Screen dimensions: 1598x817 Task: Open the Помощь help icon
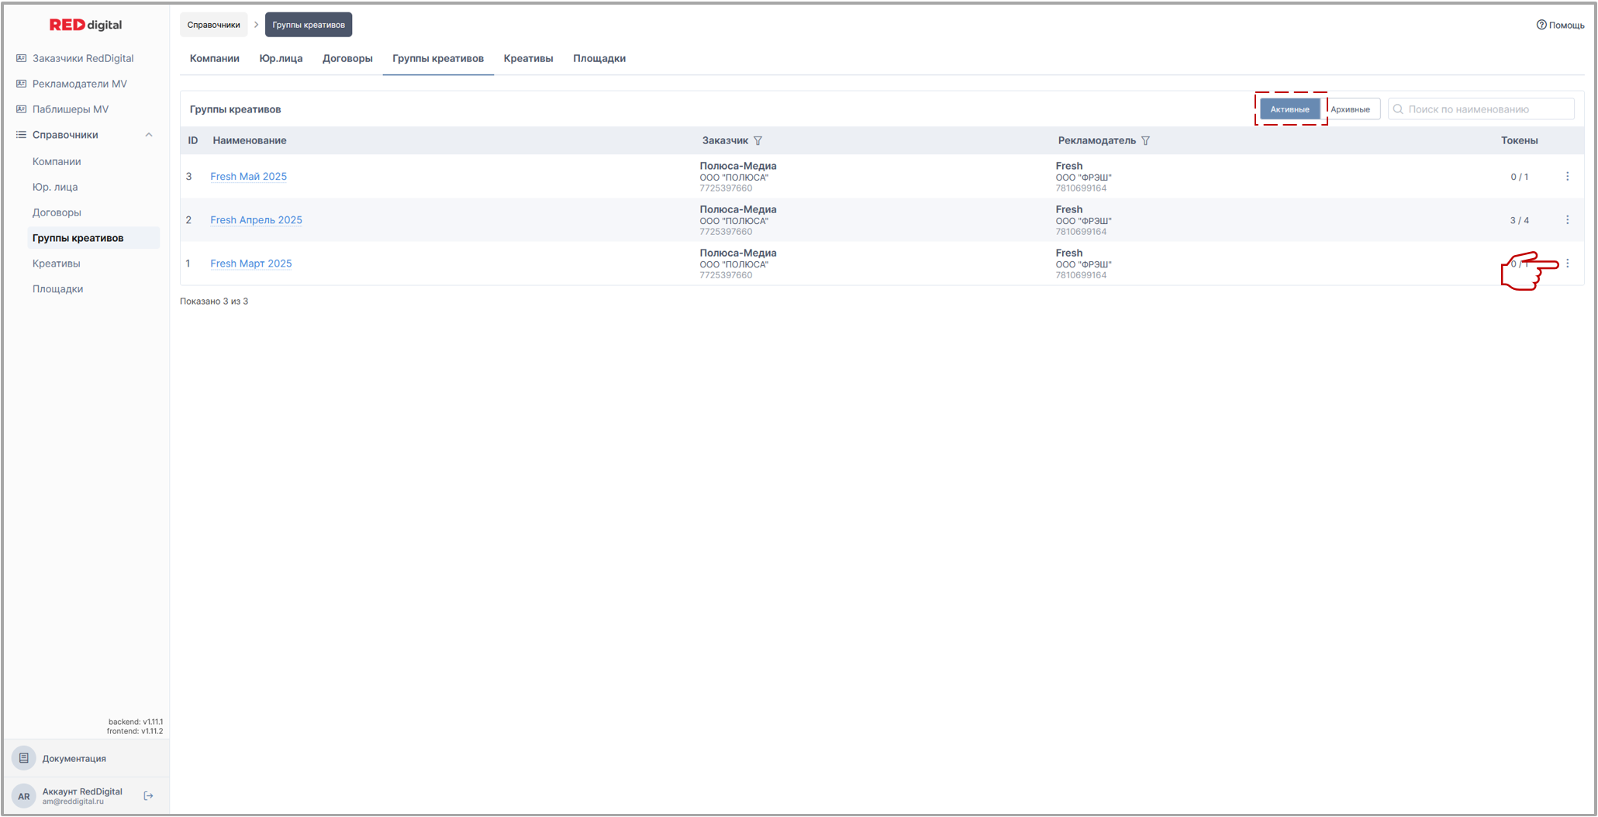1541,25
